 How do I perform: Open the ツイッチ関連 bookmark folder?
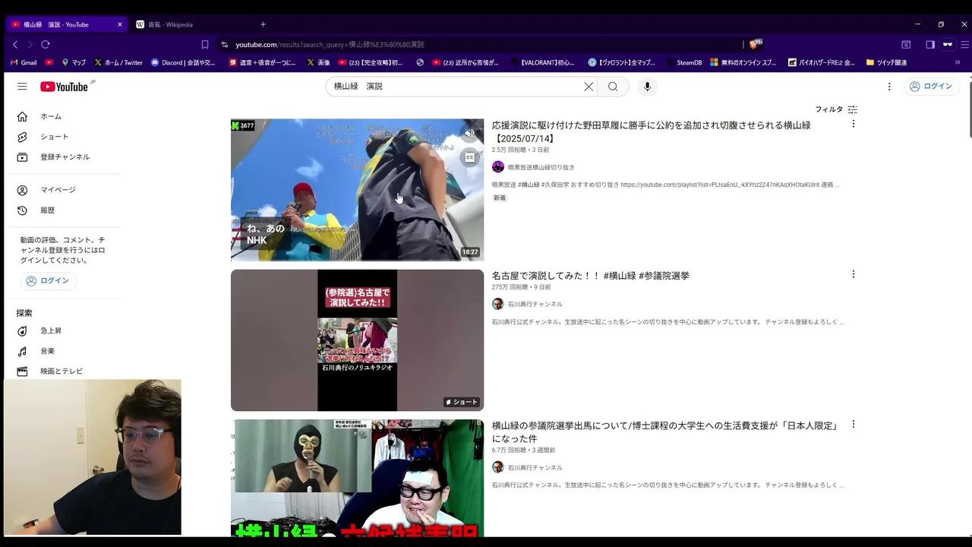[886, 62]
